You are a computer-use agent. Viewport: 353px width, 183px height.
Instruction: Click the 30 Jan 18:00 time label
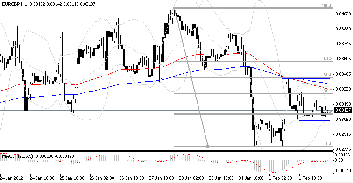point(221,178)
